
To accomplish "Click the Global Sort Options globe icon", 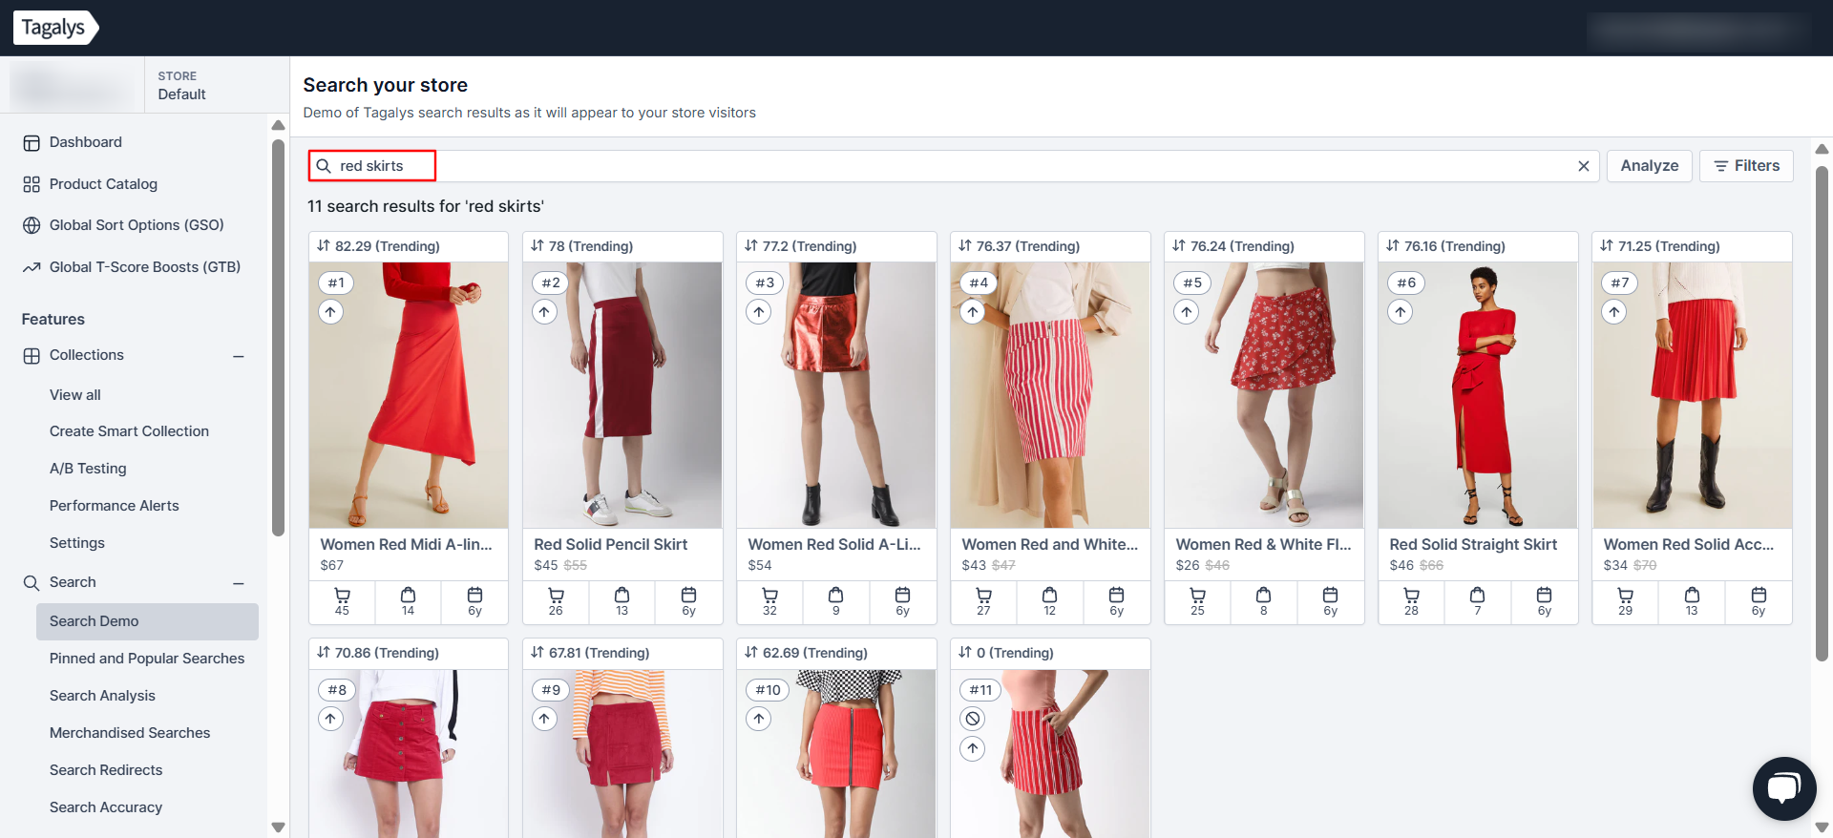I will pos(32,225).
